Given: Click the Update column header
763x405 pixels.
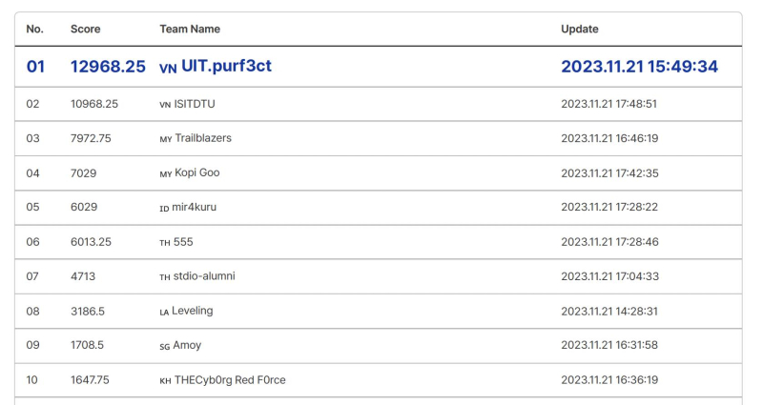Looking at the screenshot, I should (x=580, y=30).
